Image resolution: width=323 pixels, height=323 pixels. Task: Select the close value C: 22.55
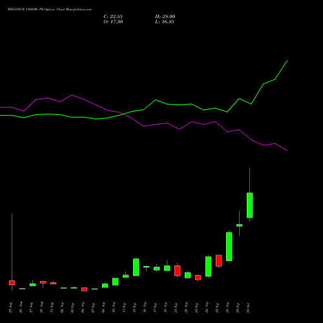[113, 17]
